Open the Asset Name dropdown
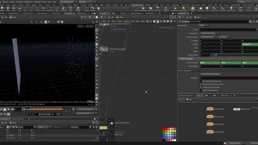 click(203, 25)
